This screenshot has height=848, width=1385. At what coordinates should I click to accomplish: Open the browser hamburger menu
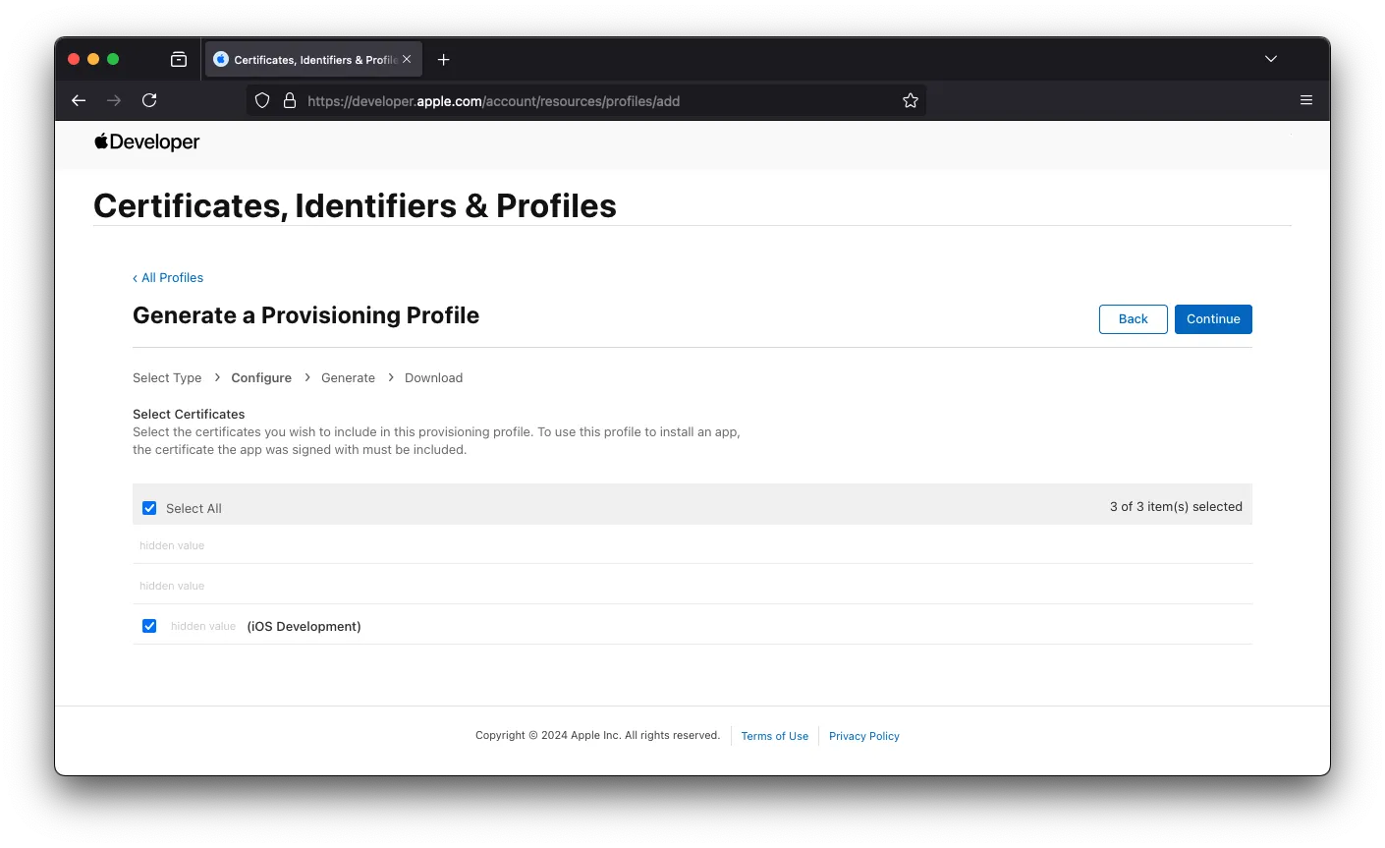point(1306,100)
